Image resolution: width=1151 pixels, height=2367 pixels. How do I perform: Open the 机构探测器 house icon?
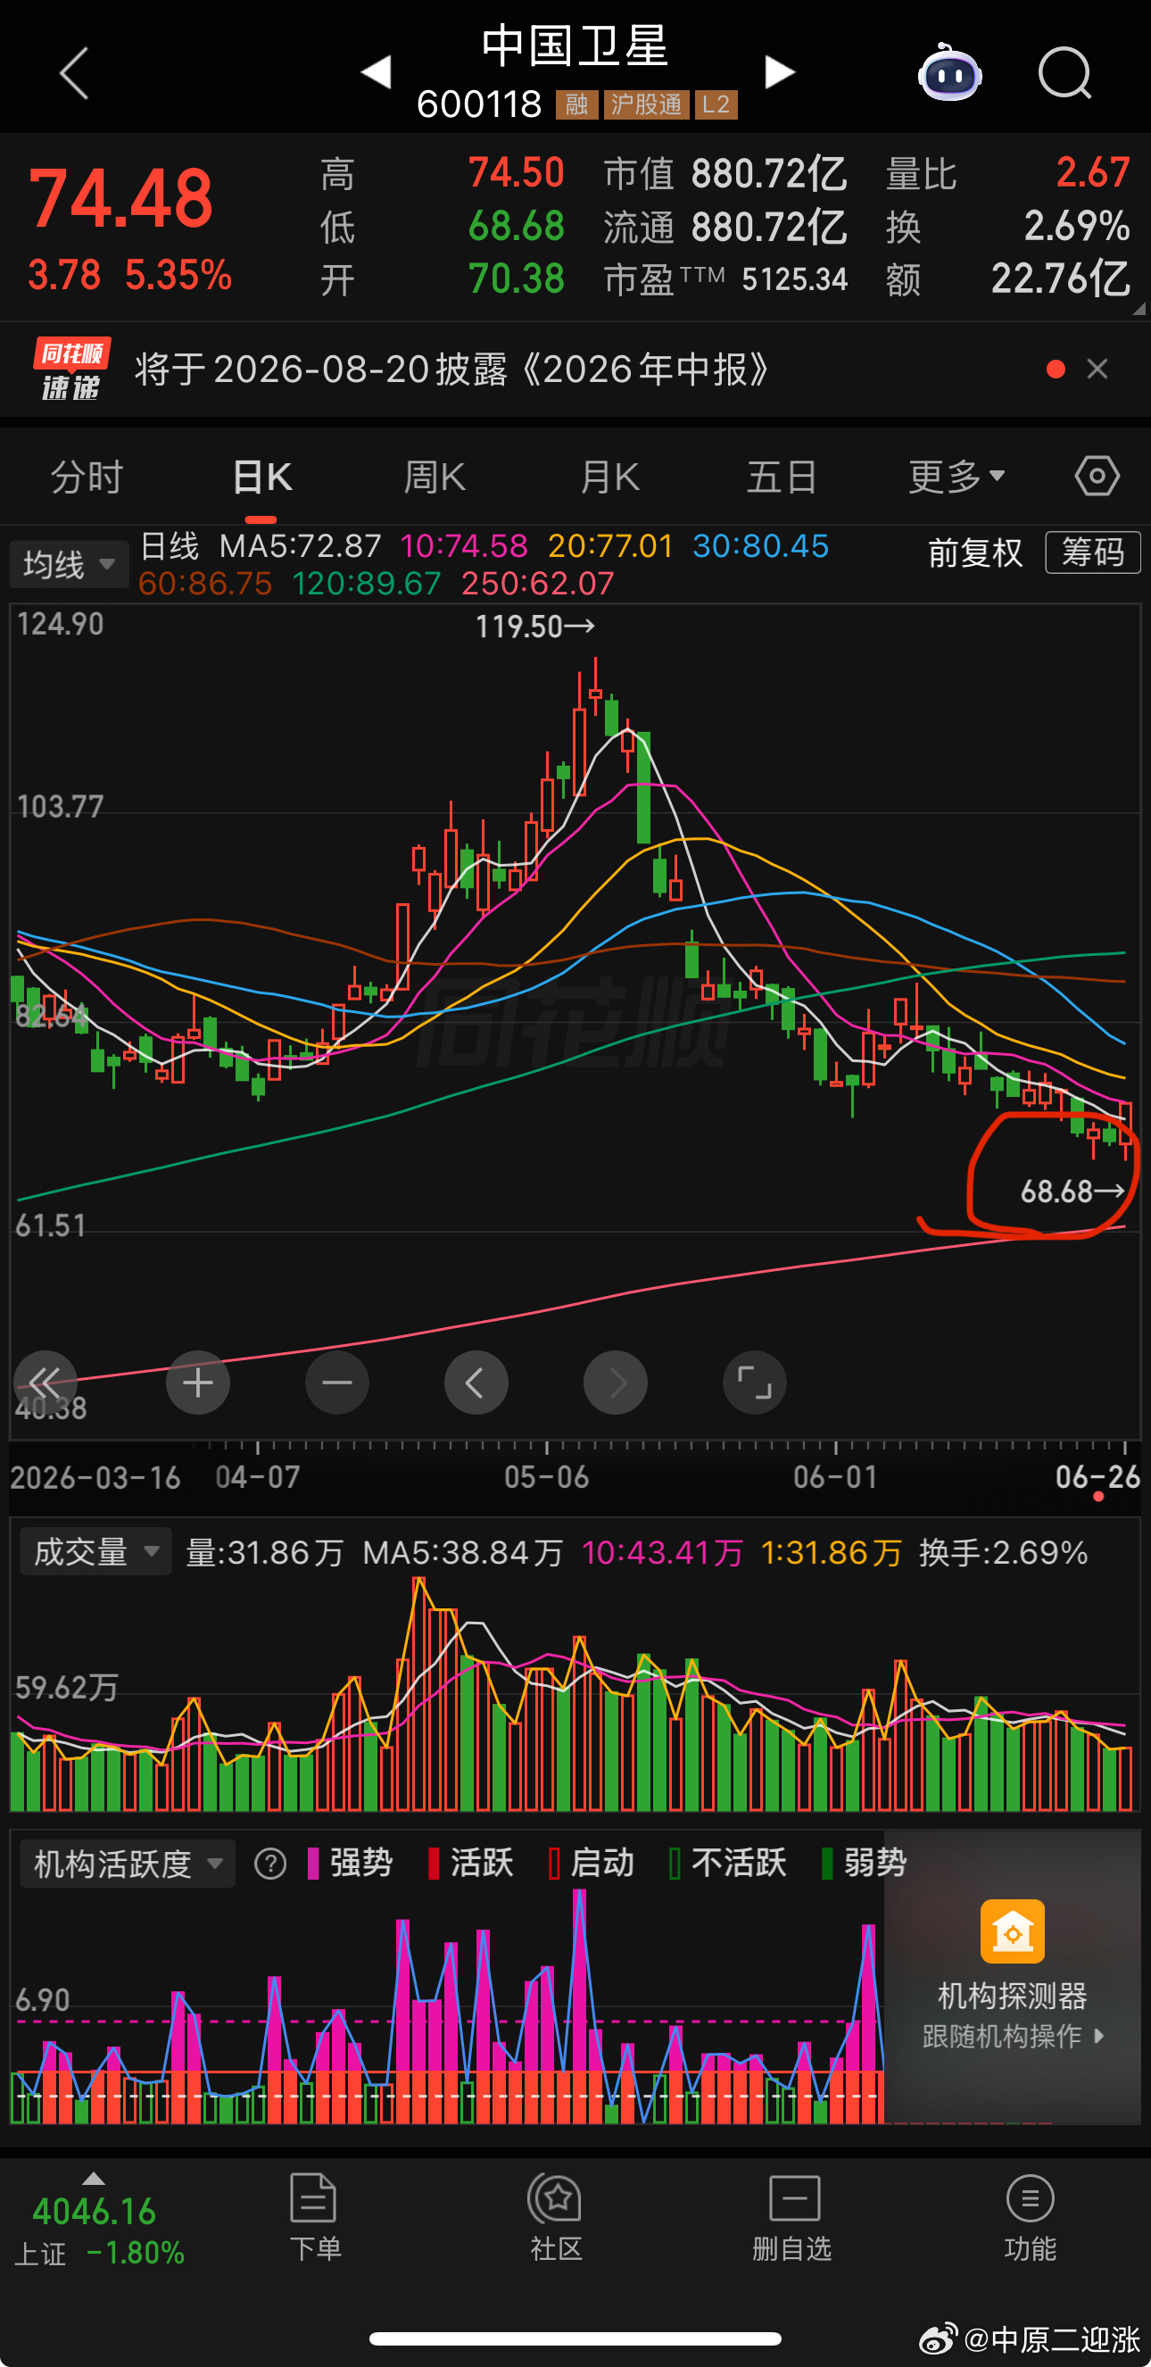[1013, 1931]
